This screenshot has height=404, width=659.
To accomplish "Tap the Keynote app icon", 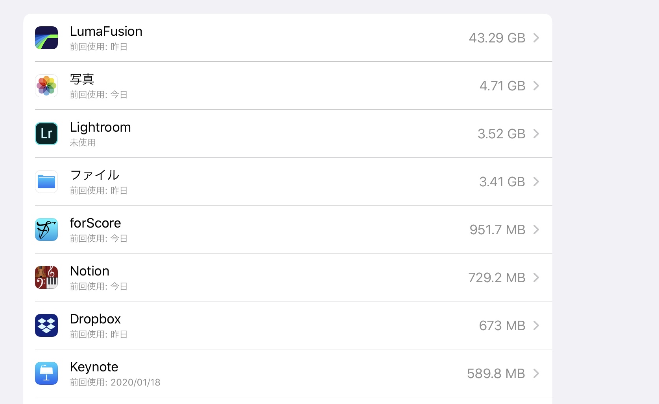I will 46,373.
